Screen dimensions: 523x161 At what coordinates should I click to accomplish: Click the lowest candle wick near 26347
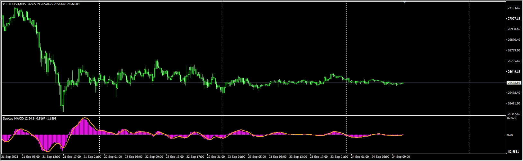point(63,111)
